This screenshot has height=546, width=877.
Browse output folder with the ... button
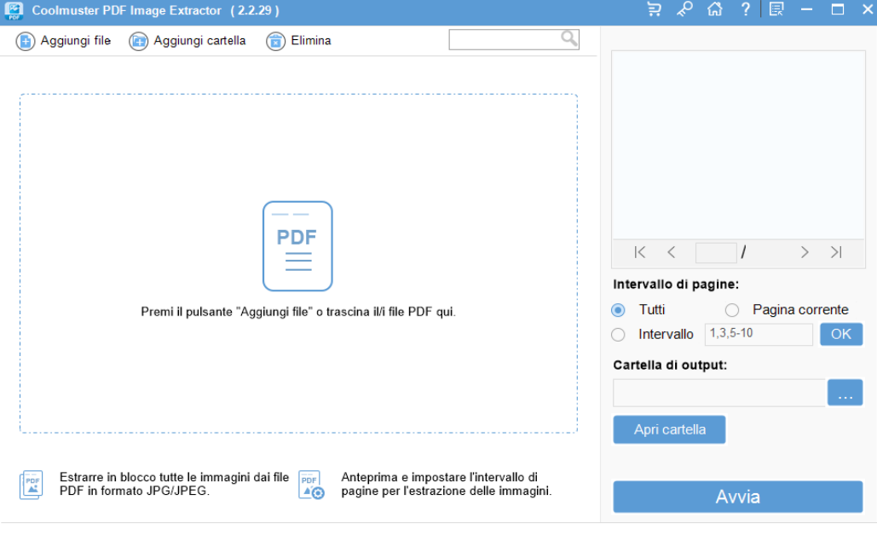pyautogui.click(x=845, y=393)
